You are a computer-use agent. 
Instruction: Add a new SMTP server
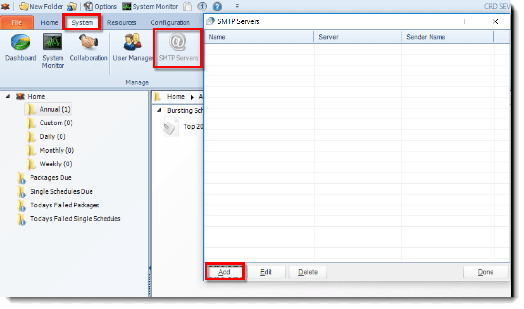point(224,271)
